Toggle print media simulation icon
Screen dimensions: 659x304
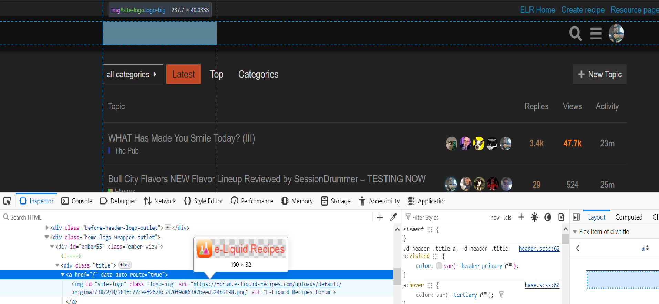[x=561, y=217]
